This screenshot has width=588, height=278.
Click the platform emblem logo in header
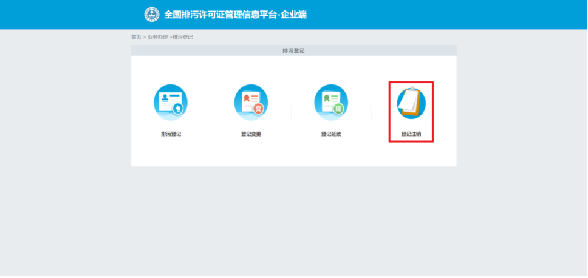[151, 14]
